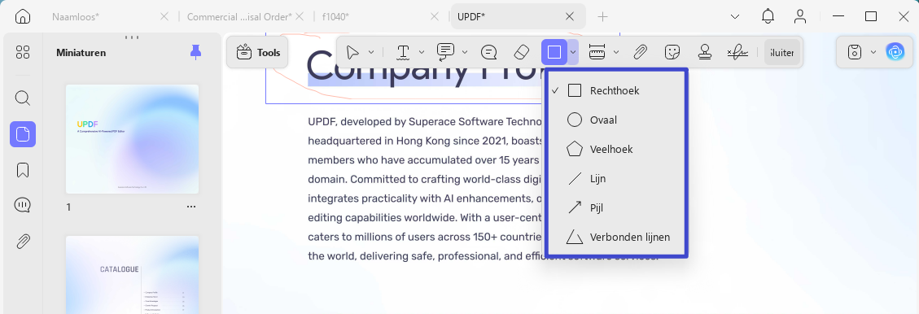Click the Home icon in the tab bar
Screen dimensions: 919x314
22,16
